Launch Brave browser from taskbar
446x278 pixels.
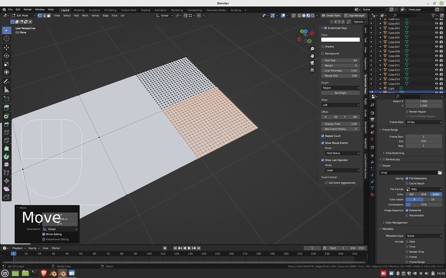[x=44, y=273]
